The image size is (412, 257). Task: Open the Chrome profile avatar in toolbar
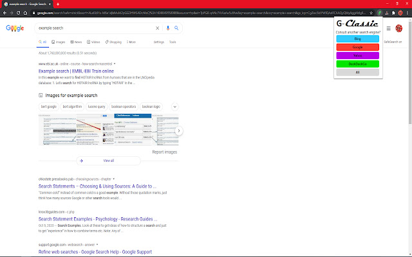coord(400,13)
